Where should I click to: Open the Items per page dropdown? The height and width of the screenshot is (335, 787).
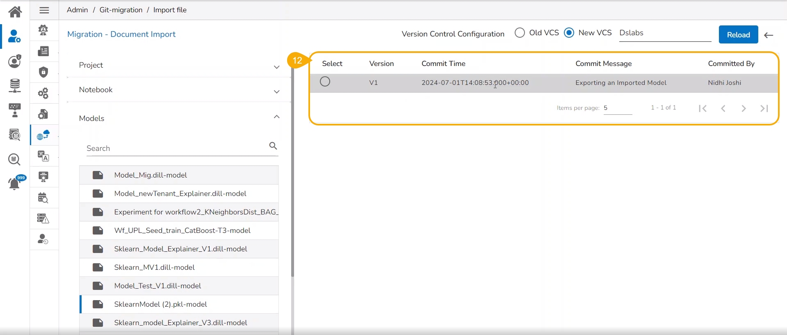tap(617, 108)
